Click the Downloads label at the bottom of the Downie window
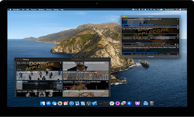The height and width of the screenshot is (117, 194). pos(151,57)
